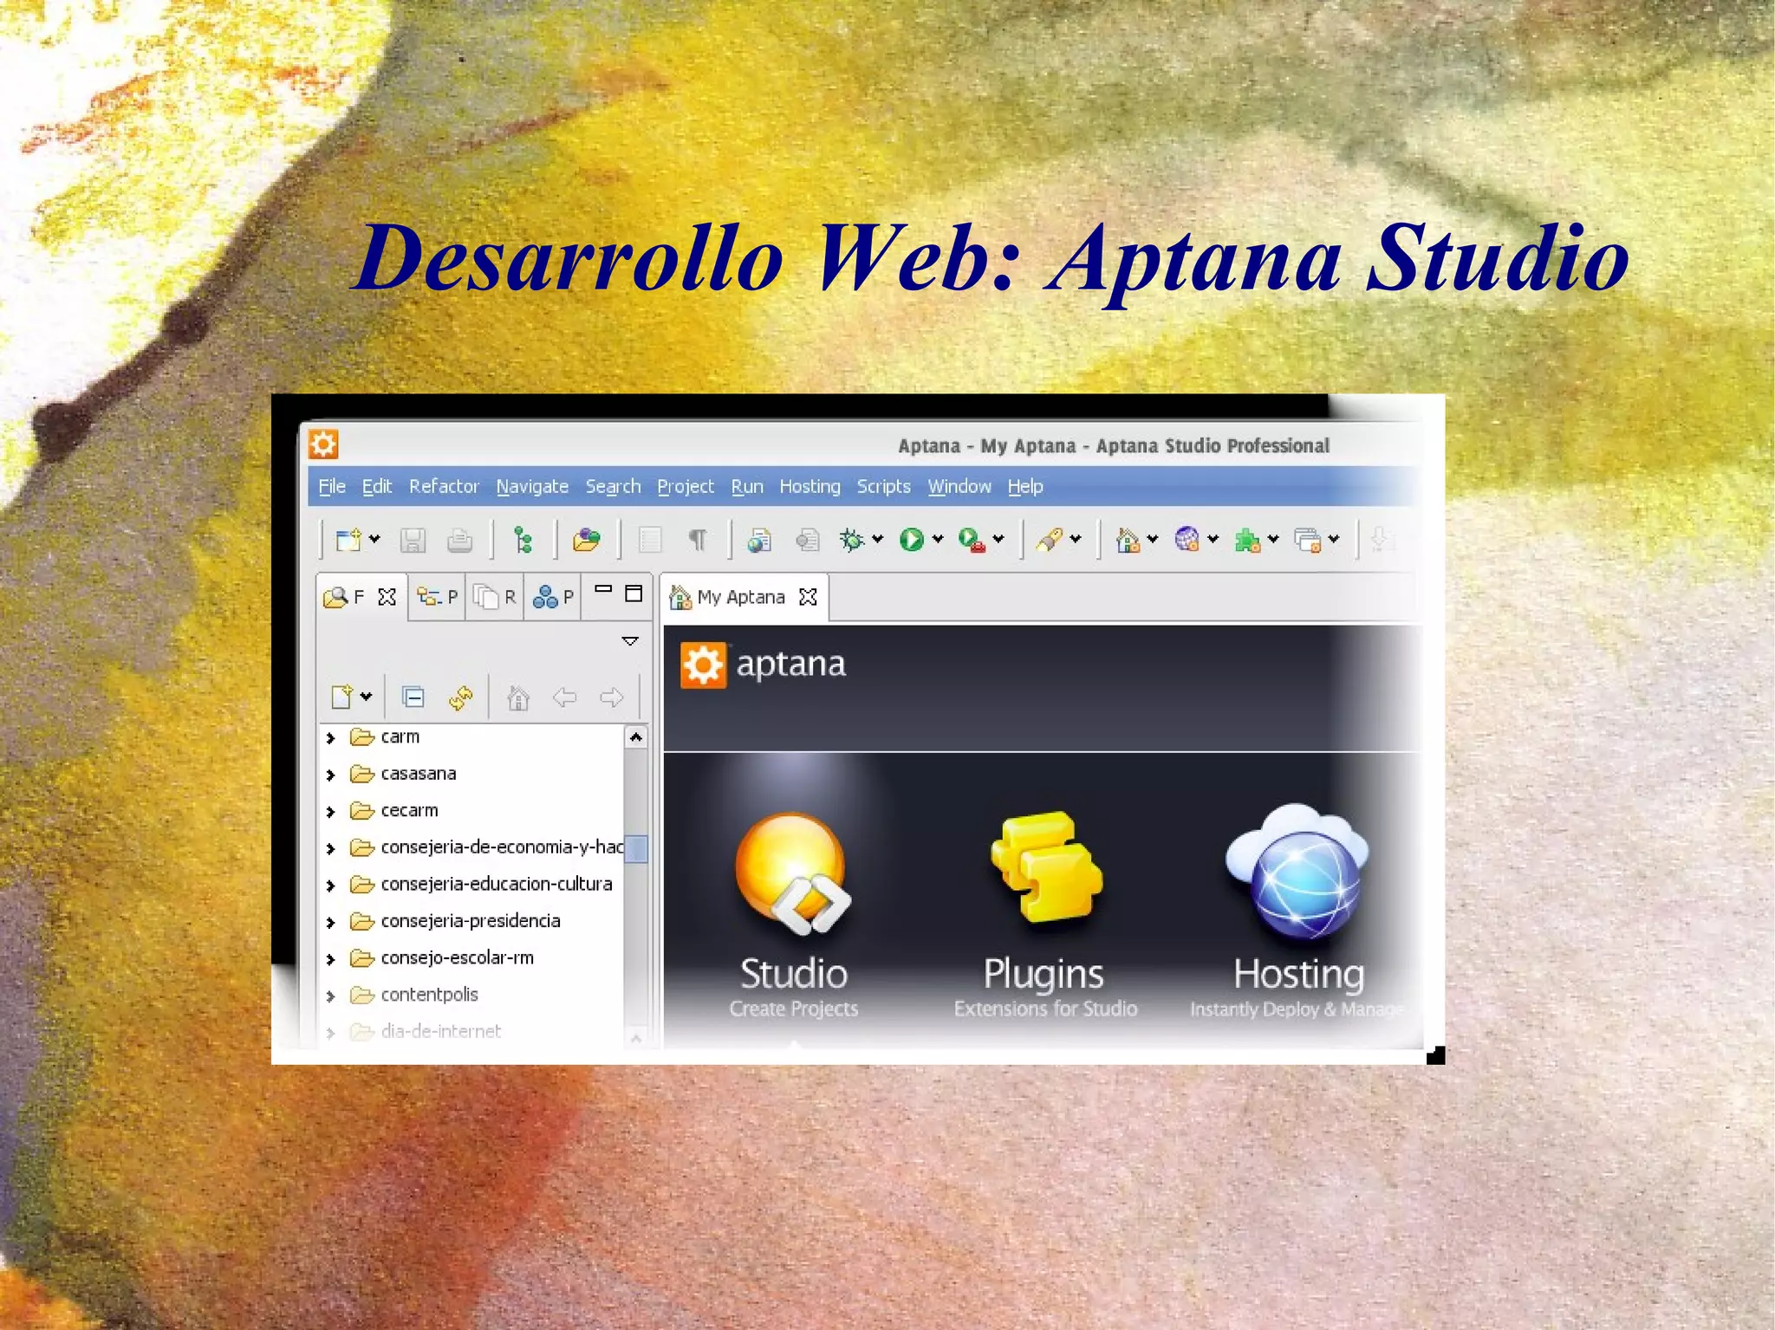Click the green hierarchy tree toolbar icon
The height and width of the screenshot is (1330, 1775).
pos(523,541)
